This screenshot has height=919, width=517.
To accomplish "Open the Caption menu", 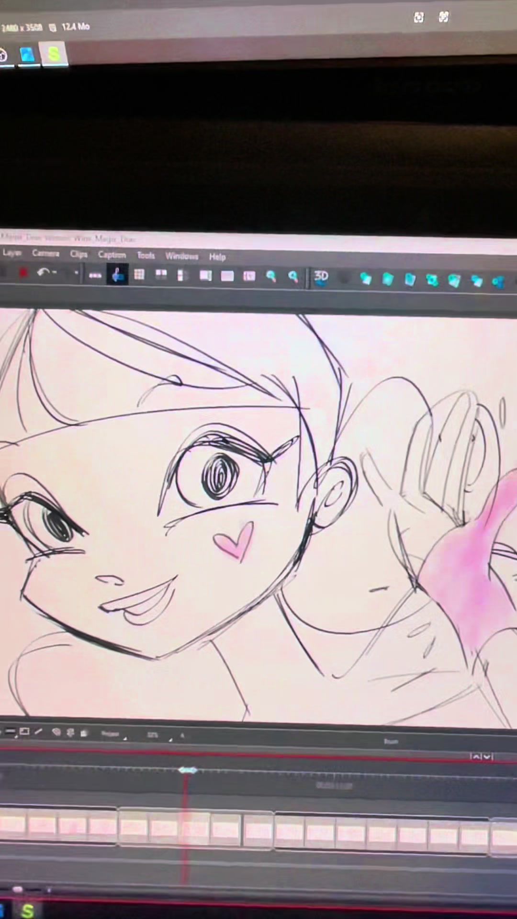I will [112, 255].
